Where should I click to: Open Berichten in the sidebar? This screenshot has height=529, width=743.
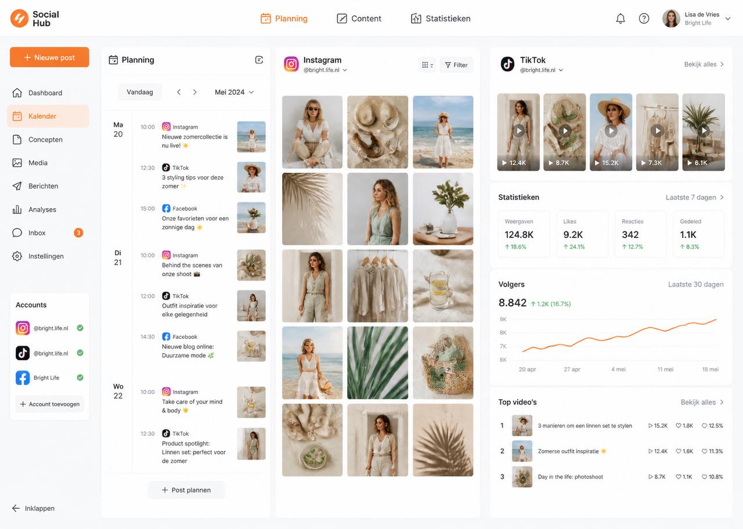click(x=48, y=186)
